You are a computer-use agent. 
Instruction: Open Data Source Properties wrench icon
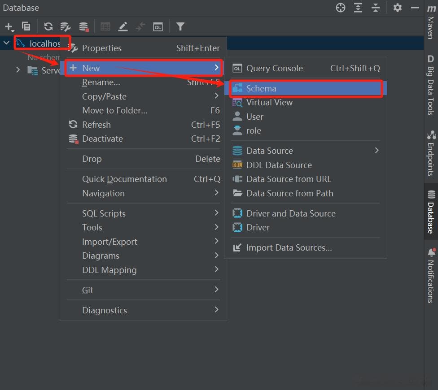66,27
